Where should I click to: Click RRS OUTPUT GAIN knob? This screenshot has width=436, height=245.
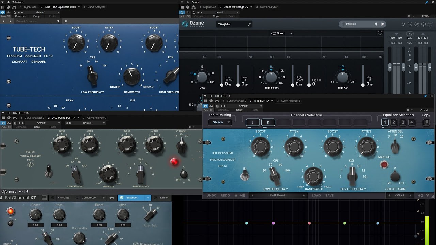pyautogui.click(x=395, y=177)
